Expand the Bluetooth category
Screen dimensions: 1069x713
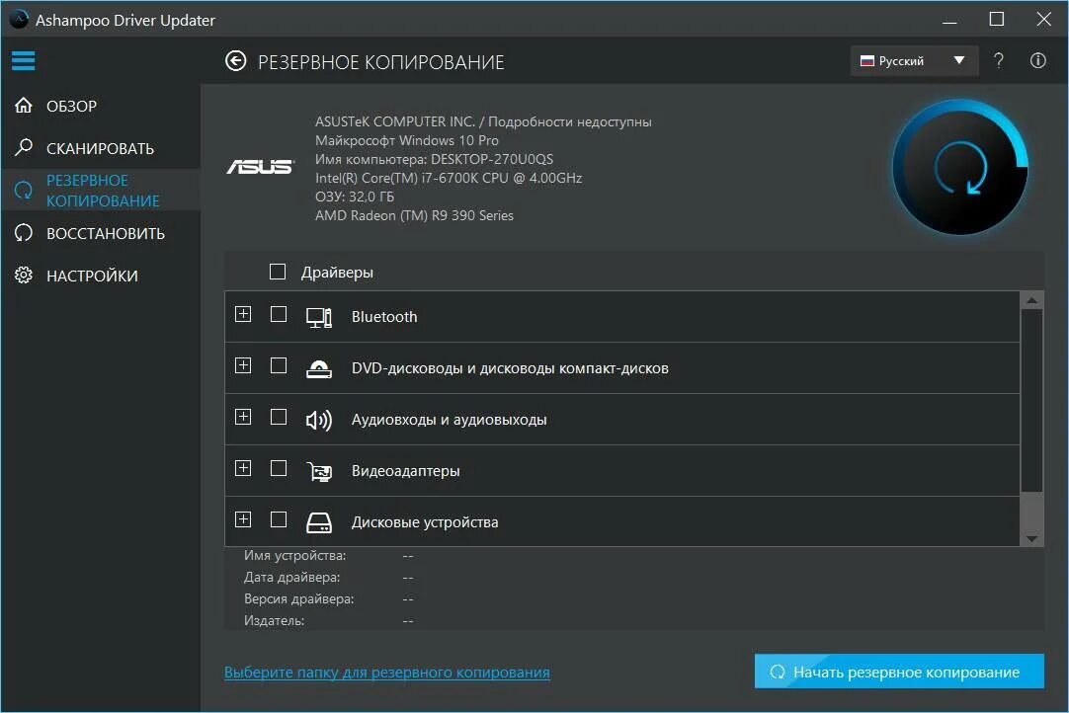(243, 314)
